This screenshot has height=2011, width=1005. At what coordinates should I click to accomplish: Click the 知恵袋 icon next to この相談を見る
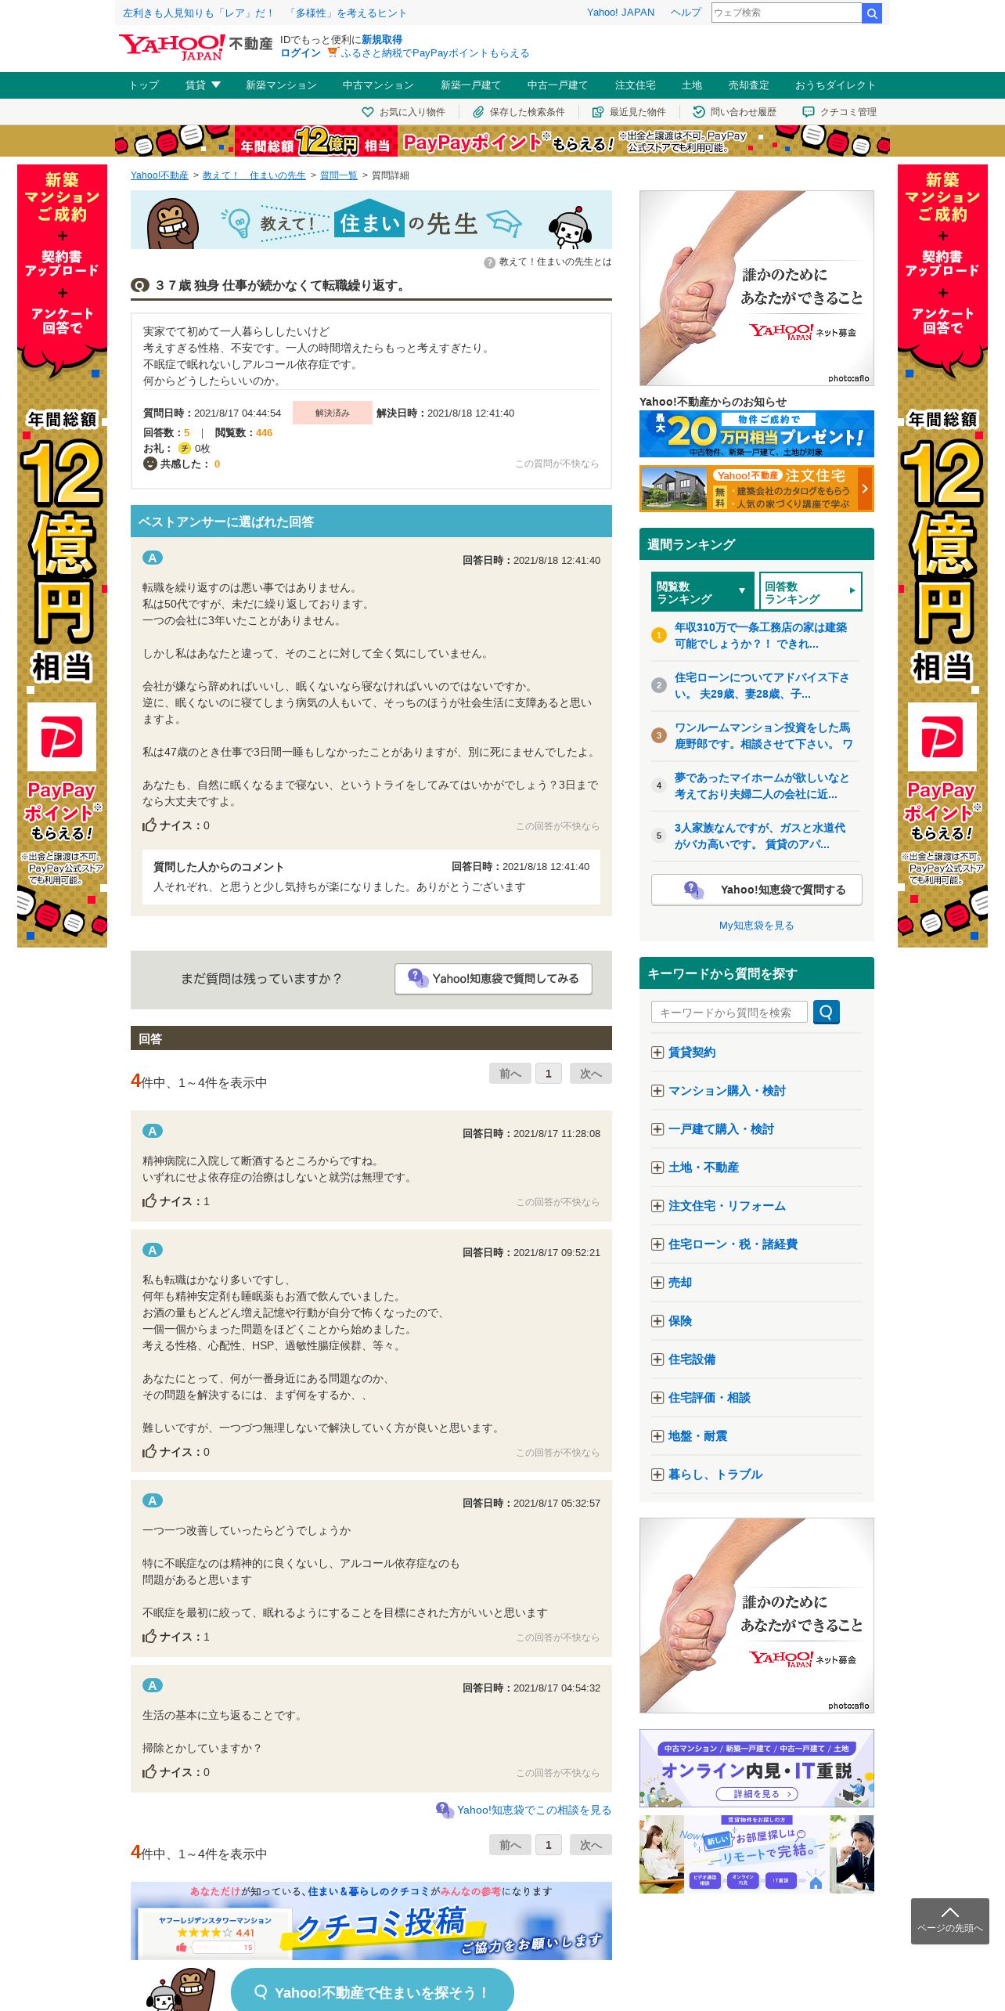[445, 1810]
